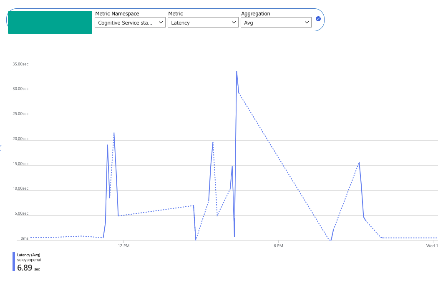Click the Latency (Avg) legend label
Viewport: 438px width, 293px height.
28,255
